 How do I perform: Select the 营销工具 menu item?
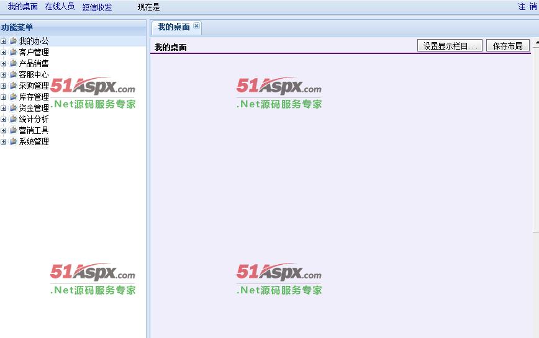(x=34, y=130)
